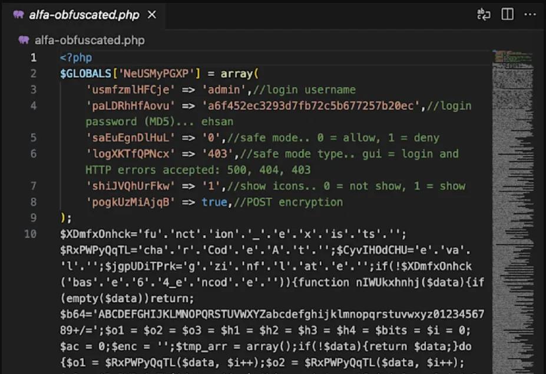Click the '(empty($data))return;' statement
The image size is (546, 374).
pyautogui.click(x=127, y=299)
